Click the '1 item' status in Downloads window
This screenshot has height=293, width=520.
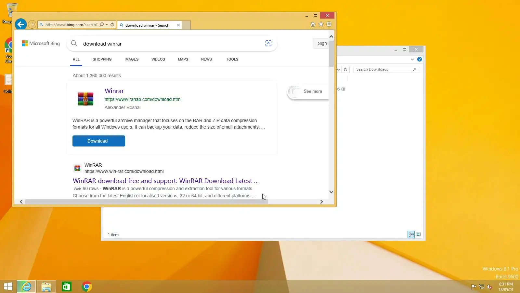pyautogui.click(x=113, y=235)
